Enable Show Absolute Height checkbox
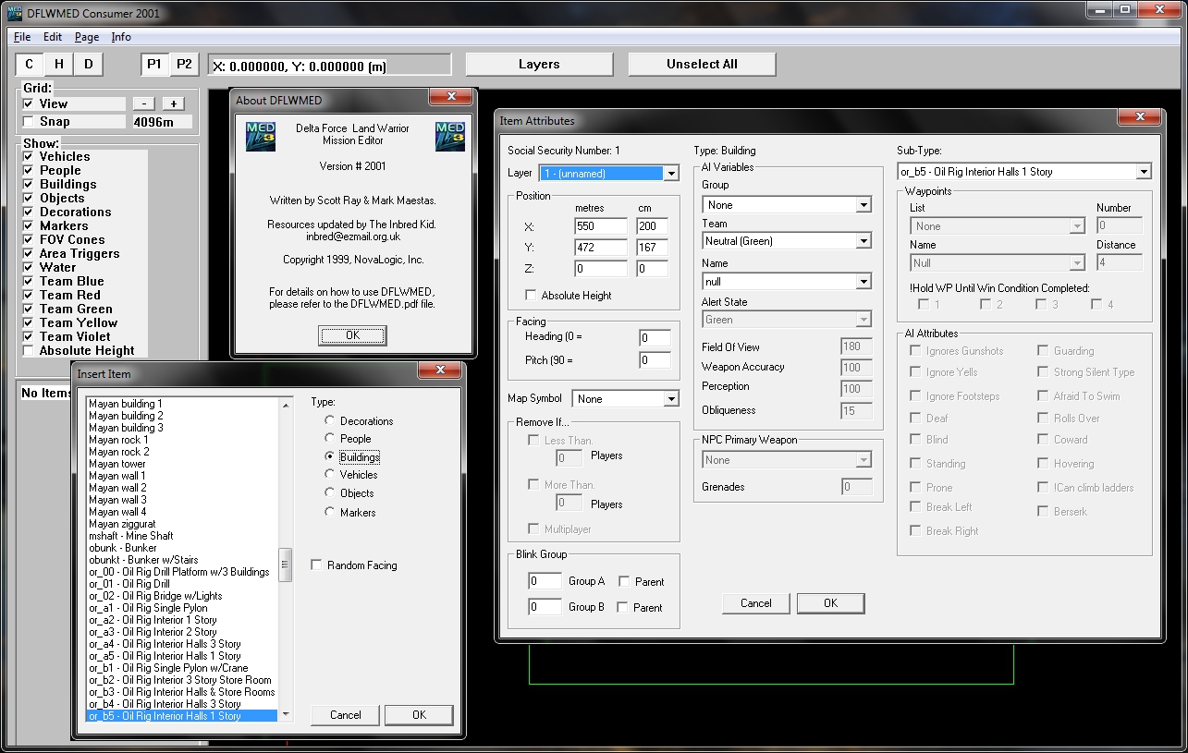This screenshot has height=753, width=1188. coord(29,351)
